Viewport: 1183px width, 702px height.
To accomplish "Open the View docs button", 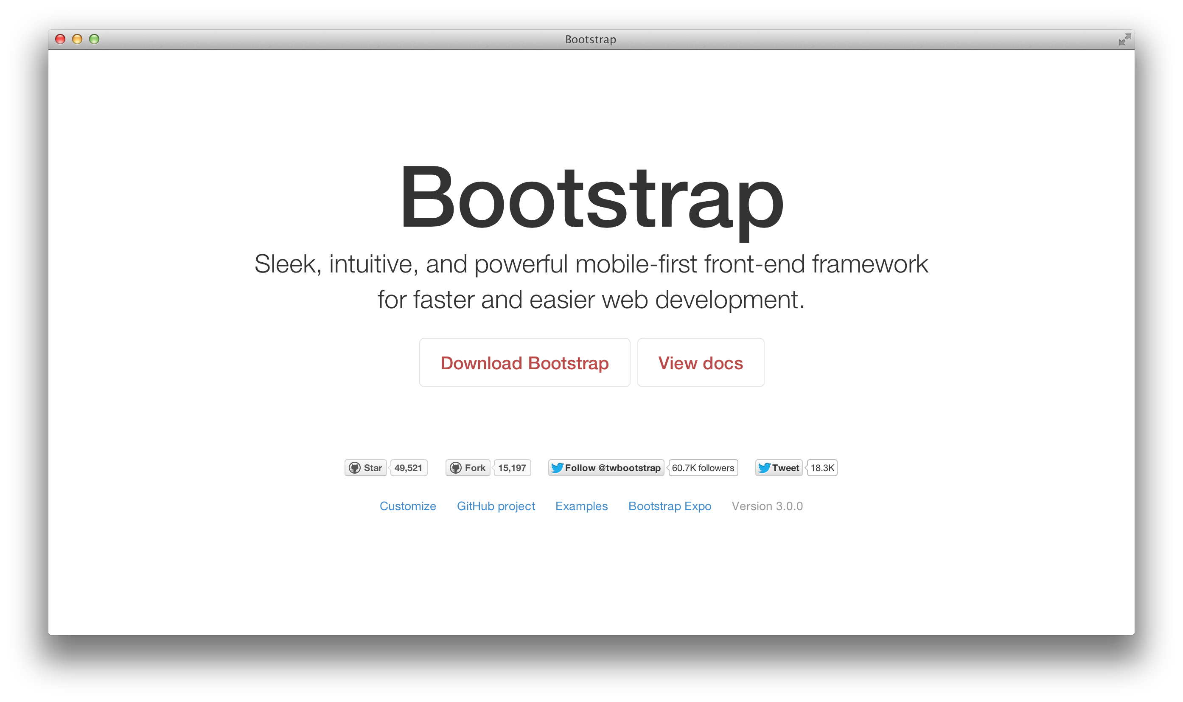I will click(700, 363).
